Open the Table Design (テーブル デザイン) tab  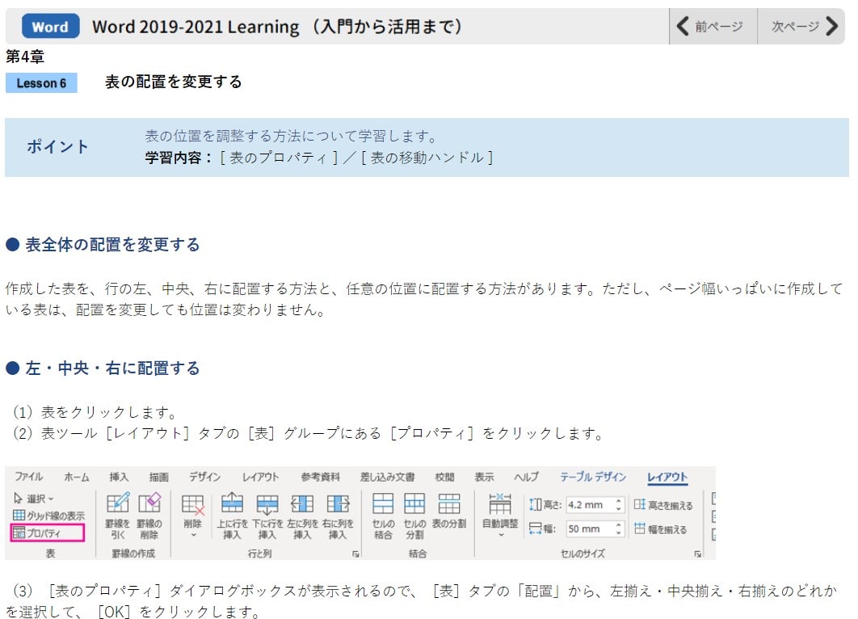[592, 477]
